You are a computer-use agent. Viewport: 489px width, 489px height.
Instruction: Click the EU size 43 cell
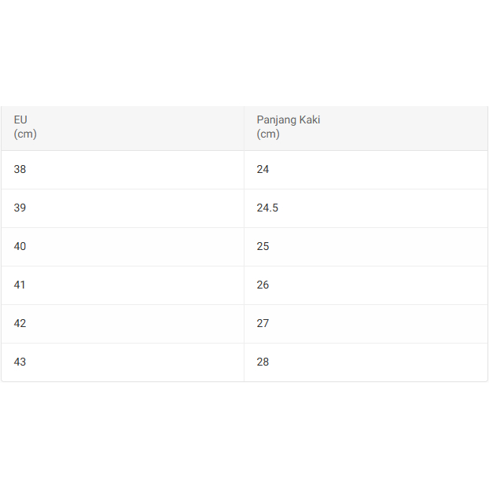20,362
